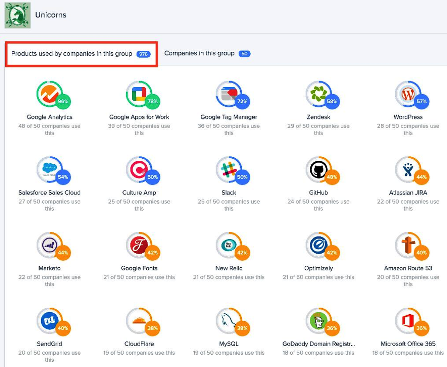Image resolution: width=447 pixels, height=367 pixels.
Task: Click the Unicorns group logo image
Action: click(x=17, y=15)
